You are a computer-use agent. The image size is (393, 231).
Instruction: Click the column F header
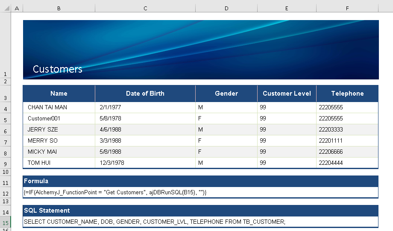pyautogui.click(x=347, y=8)
